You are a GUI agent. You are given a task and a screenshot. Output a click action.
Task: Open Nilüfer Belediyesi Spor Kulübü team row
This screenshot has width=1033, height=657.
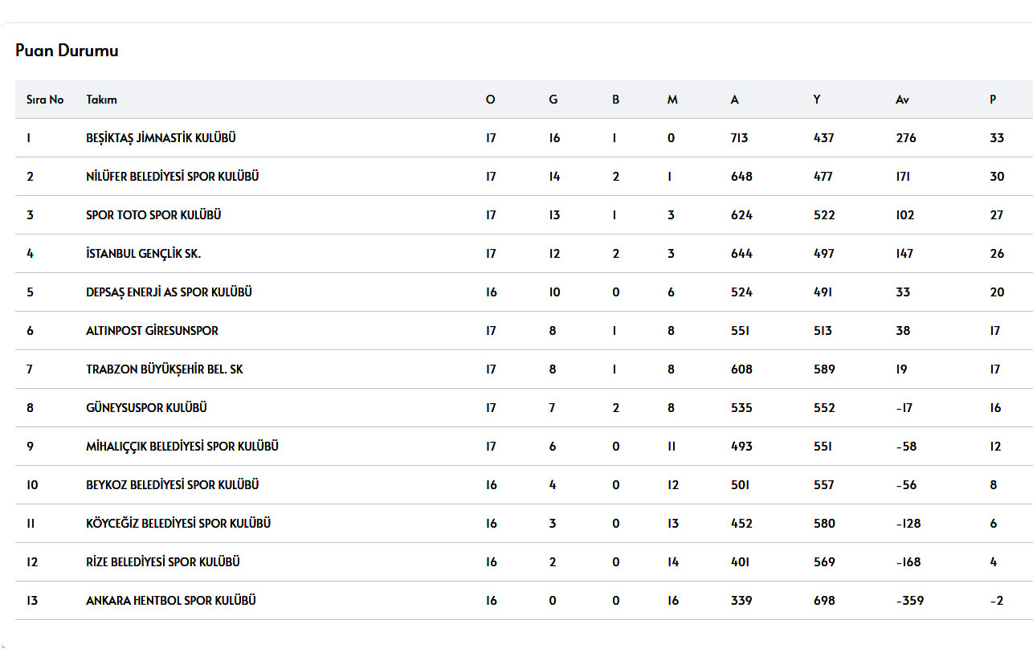click(172, 177)
